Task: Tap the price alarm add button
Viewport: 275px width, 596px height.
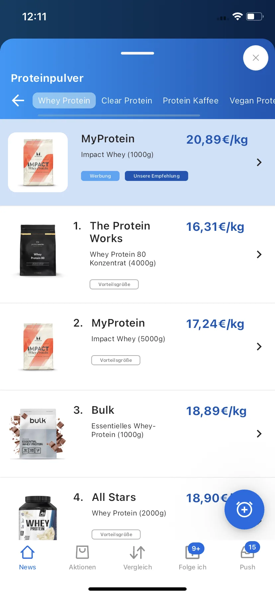Action: [x=244, y=509]
